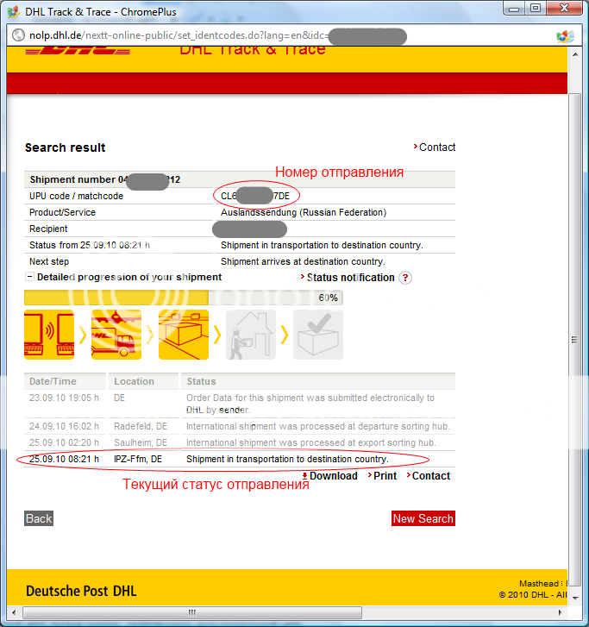This screenshot has height=627, width=589.
Task: Open the Status notification link
Action: tap(350, 278)
